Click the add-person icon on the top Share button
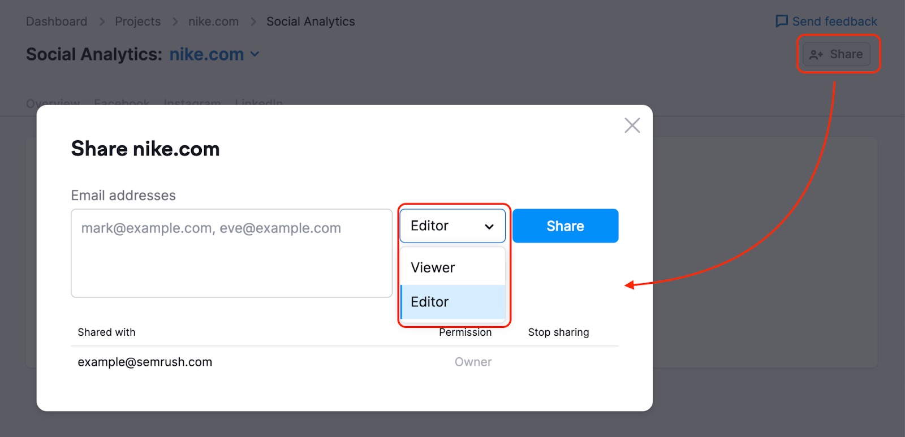Image resolution: width=905 pixels, height=437 pixels. coord(816,55)
